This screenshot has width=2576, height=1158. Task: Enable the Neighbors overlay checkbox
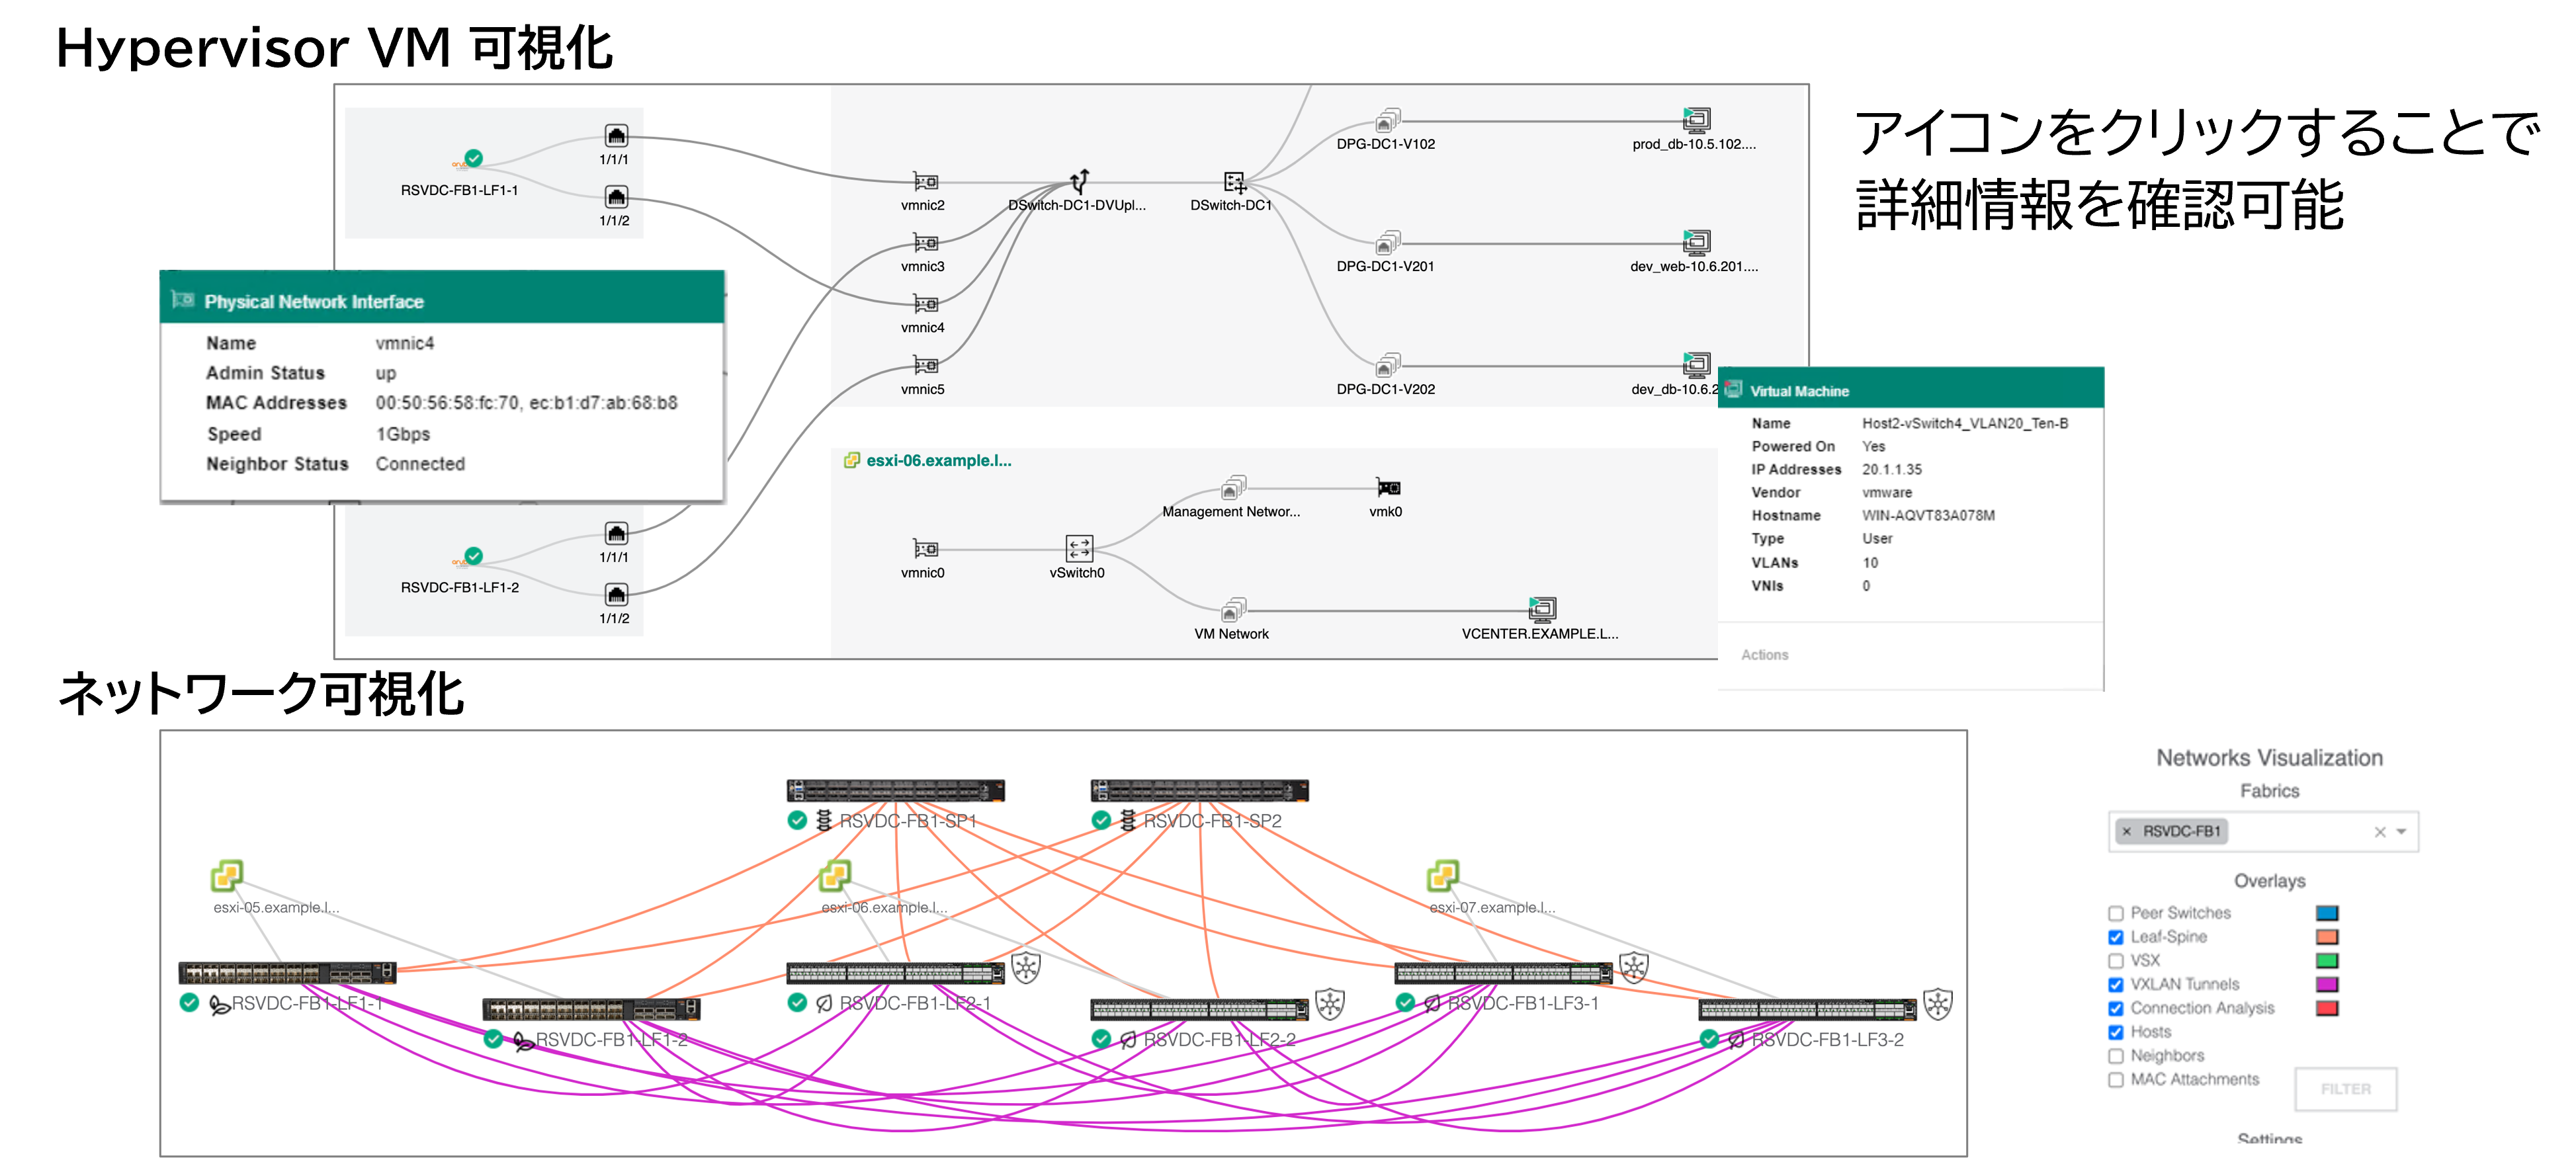2116,1055
